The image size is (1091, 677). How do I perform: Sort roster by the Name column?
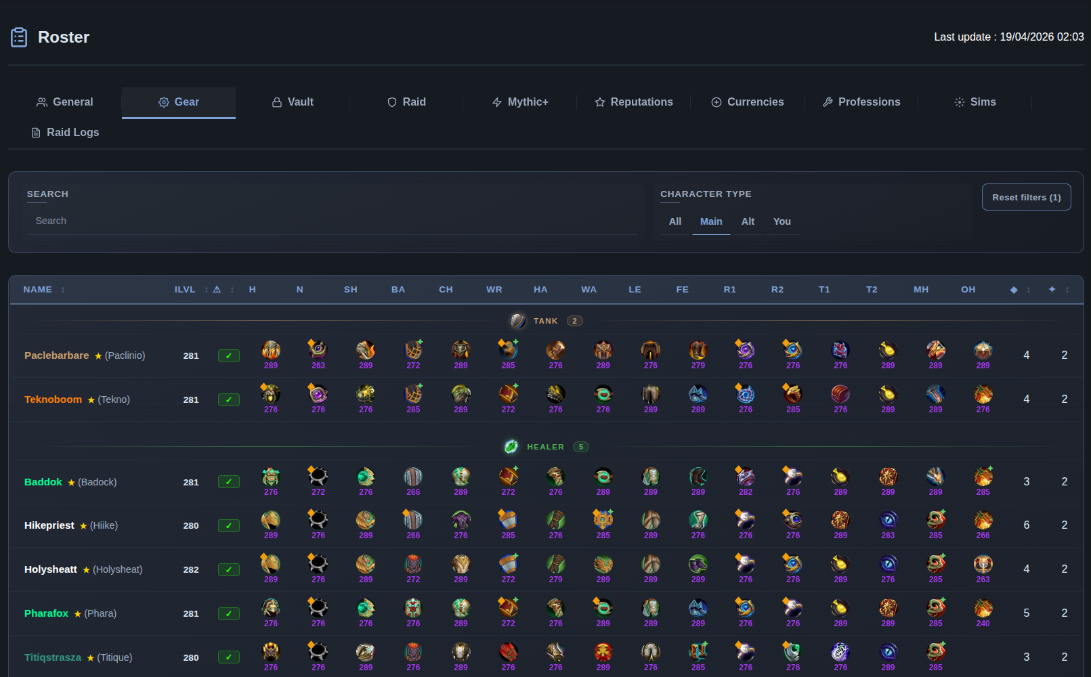click(44, 290)
